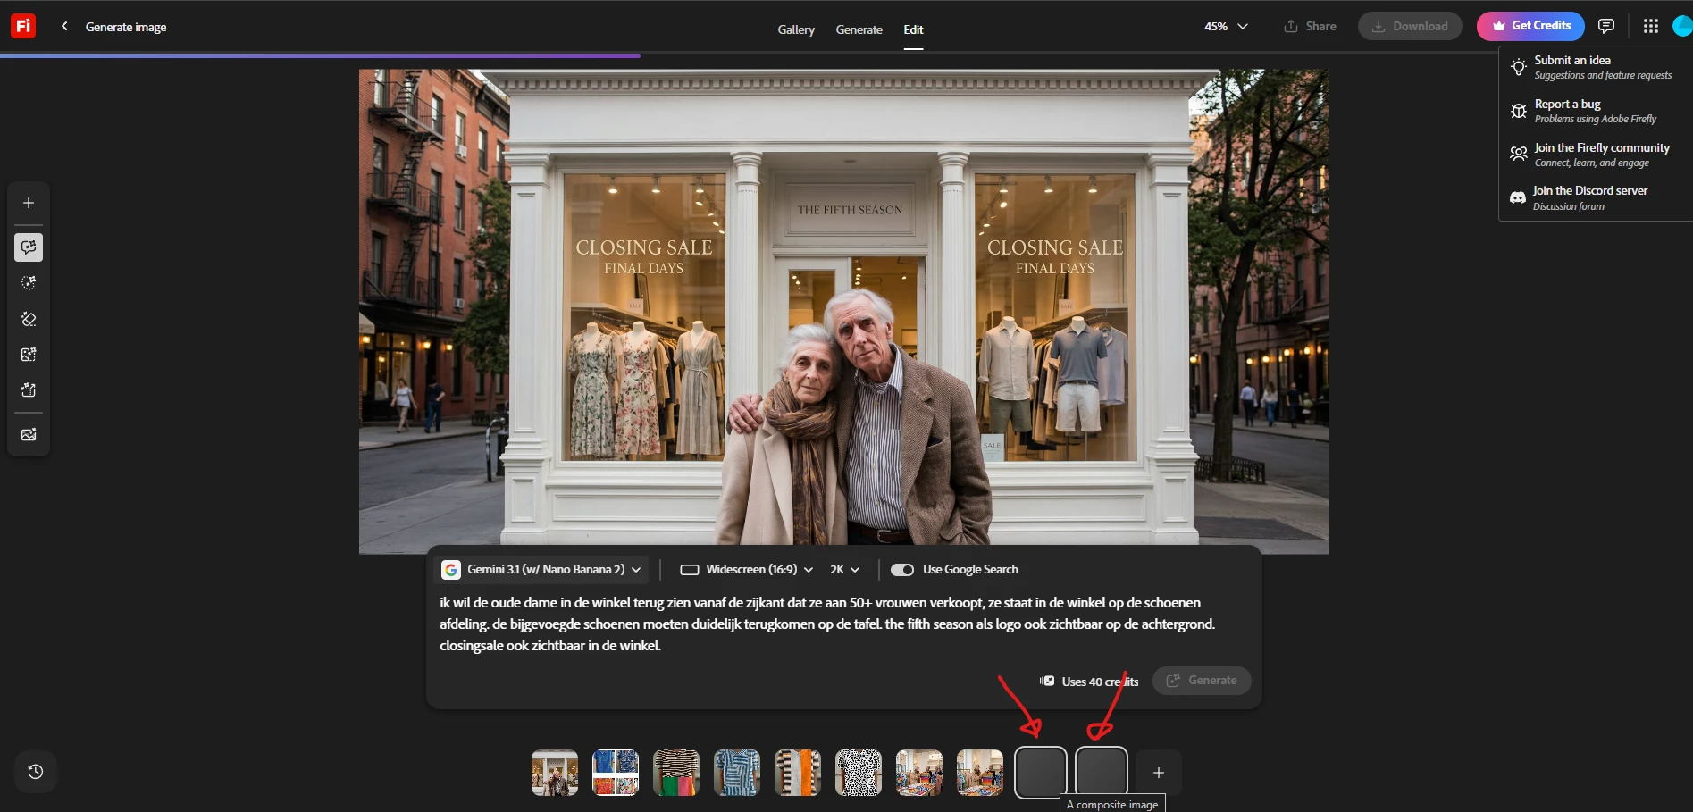The width and height of the screenshot is (1693, 812).
Task: Click the feedback speech bubble icon
Action: 1606,26
